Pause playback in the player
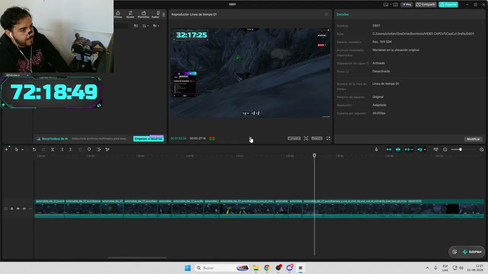The height and width of the screenshot is (274, 488). pyautogui.click(x=250, y=139)
